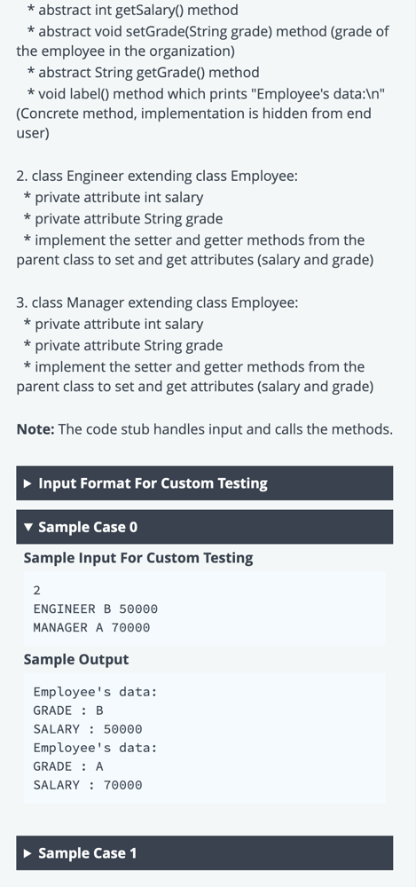Click the down triangle beside Sample Case 0
The height and width of the screenshot is (887, 416).
(28, 527)
